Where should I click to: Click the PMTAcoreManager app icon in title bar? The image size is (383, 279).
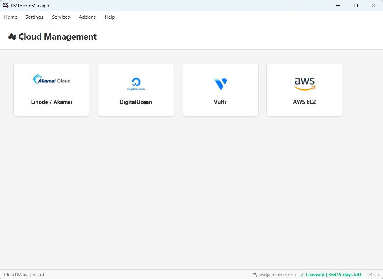[x=6, y=6]
